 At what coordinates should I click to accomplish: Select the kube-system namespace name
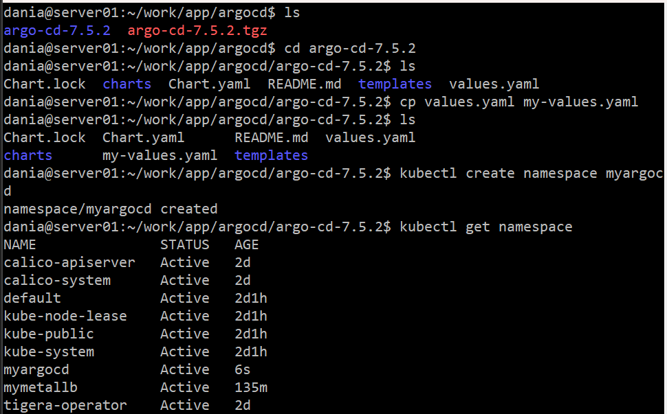coord(49,352)
